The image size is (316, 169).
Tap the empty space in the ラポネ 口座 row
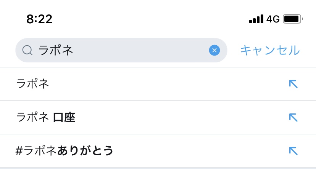click(x=179, y=118)
